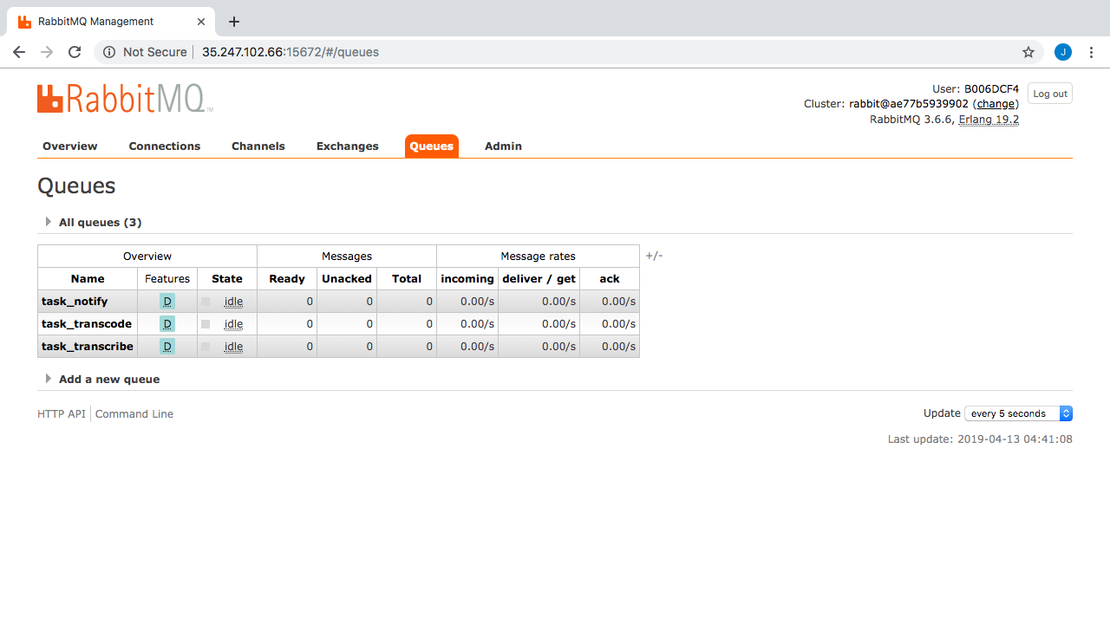Viewport: 1110px width, 624px height.
Task: Open the Admin tab
Action: pyautogui.click(x=503, y=146)
